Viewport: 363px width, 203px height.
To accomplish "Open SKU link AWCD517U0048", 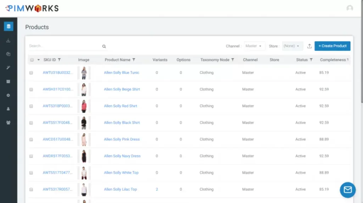I will [58, 139].
